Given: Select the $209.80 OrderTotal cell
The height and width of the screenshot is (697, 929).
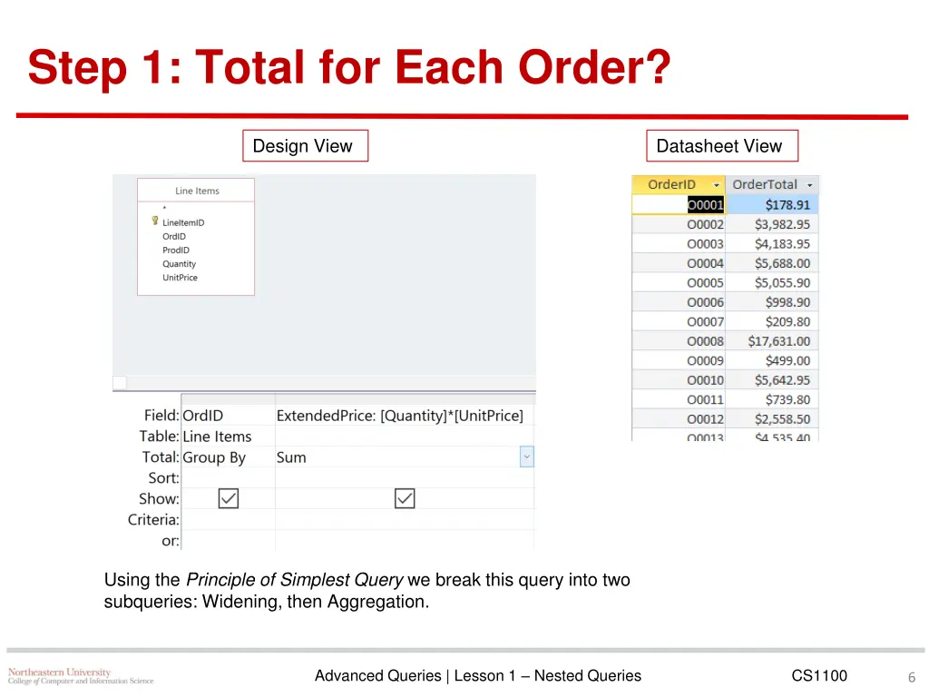Looking at the screenshot, I should point(773,322).
